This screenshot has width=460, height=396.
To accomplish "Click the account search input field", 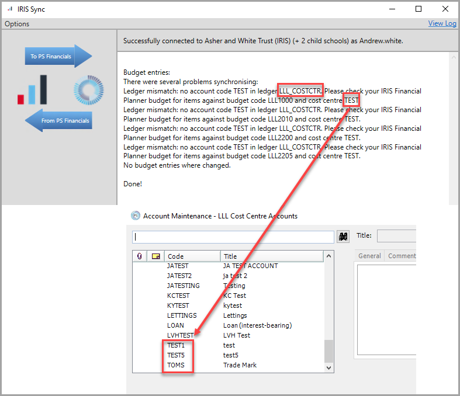I will 233,237.
